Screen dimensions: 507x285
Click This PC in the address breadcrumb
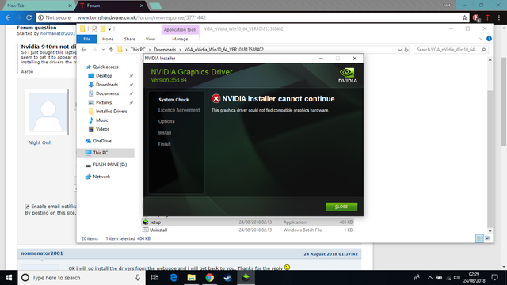click(138, 50)
